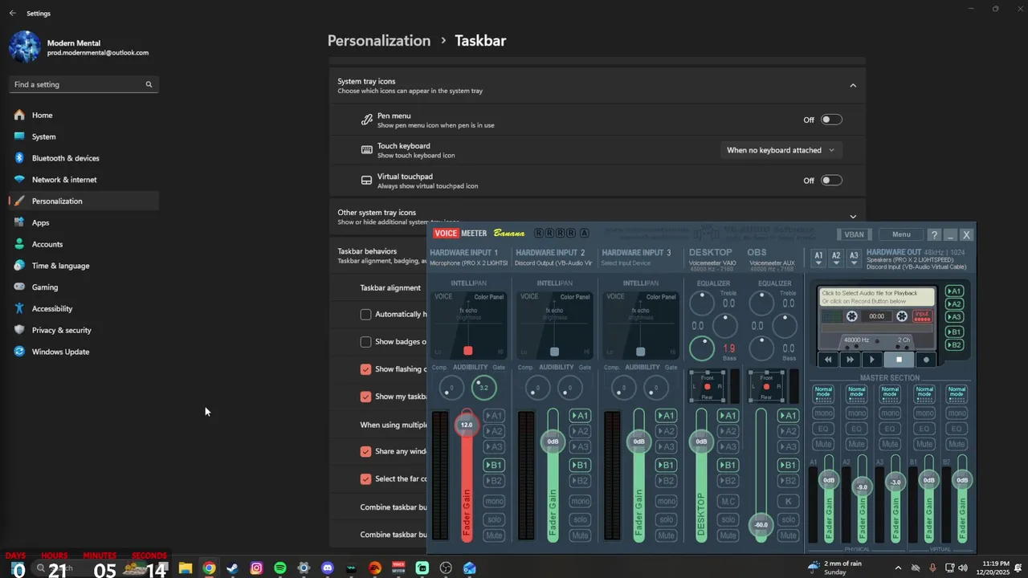Open the A3 hardware output device selector
Viewport: 1028px width, 578px height.
tap(854, 258)
